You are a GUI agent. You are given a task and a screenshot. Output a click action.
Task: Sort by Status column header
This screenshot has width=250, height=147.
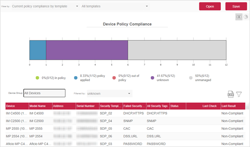(178, 106)
